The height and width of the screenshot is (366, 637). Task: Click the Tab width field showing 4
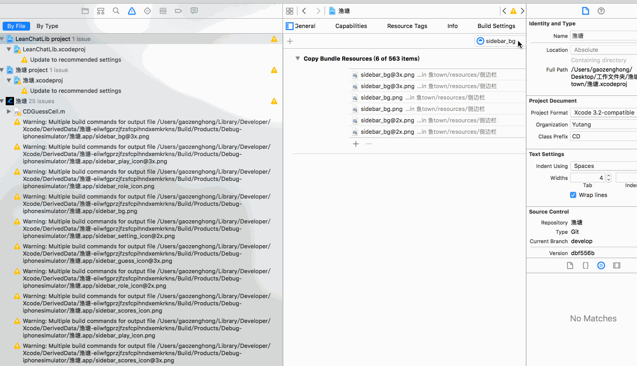click(x=587, y=178)
